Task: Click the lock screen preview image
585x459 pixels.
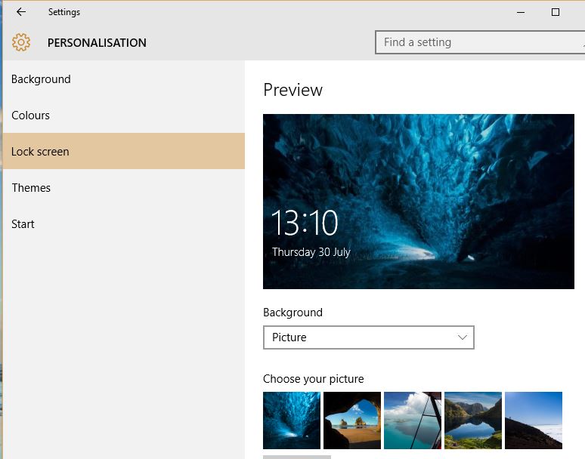Action: (x=418, y=201)
